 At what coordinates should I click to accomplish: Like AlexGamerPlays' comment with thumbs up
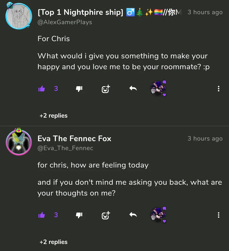(x=41, y=89)
